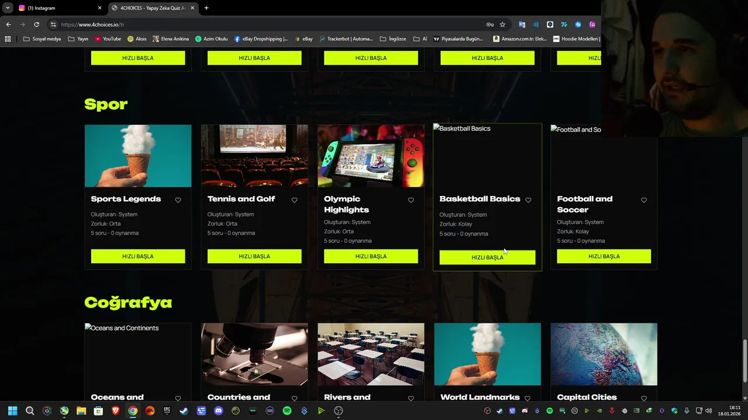Reload the 4choices page

pyautogui.click(x=36, y=24)
